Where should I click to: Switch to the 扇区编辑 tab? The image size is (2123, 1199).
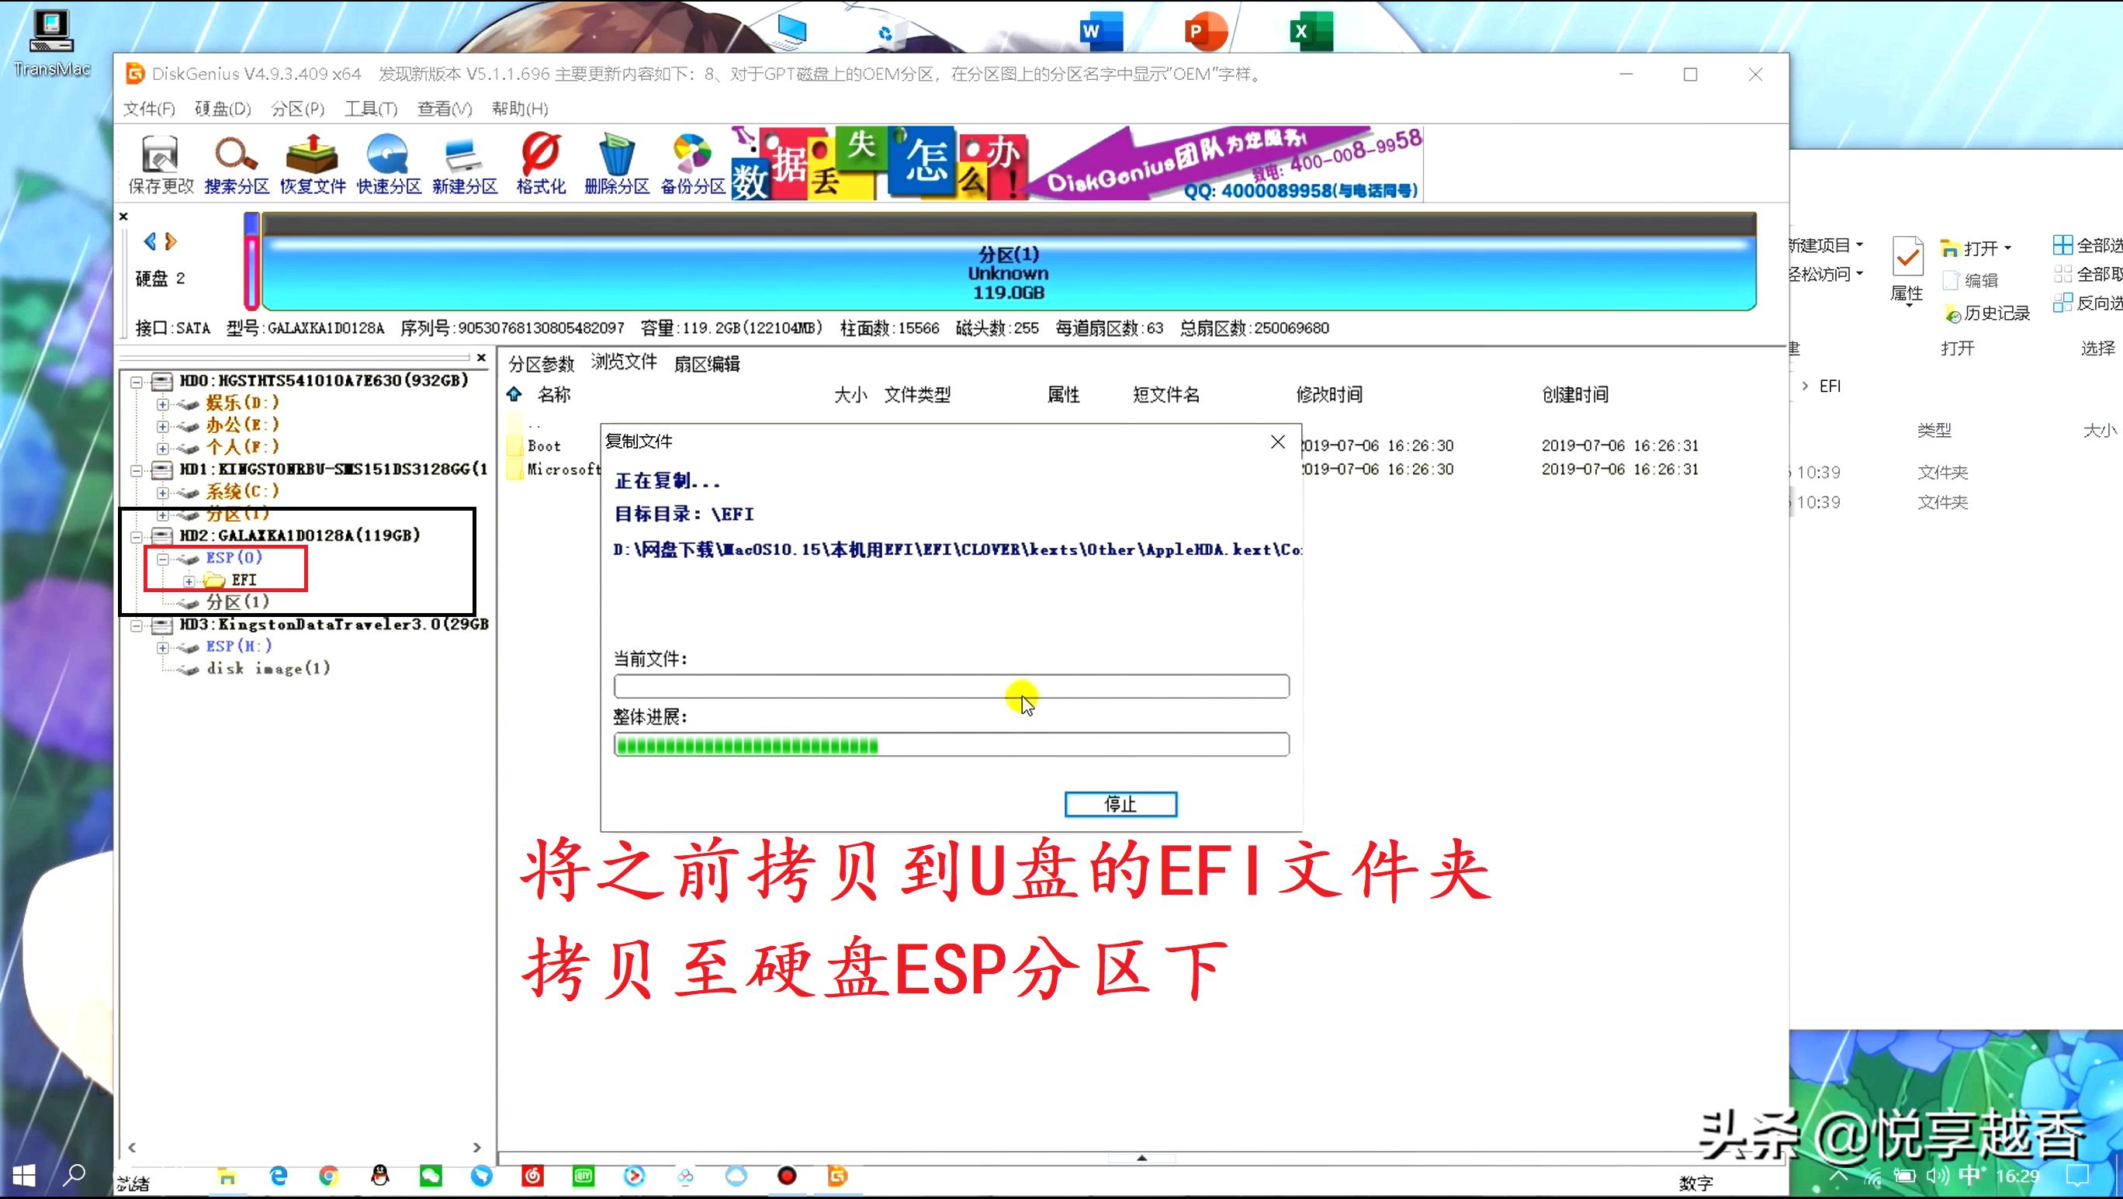(707, 362)
